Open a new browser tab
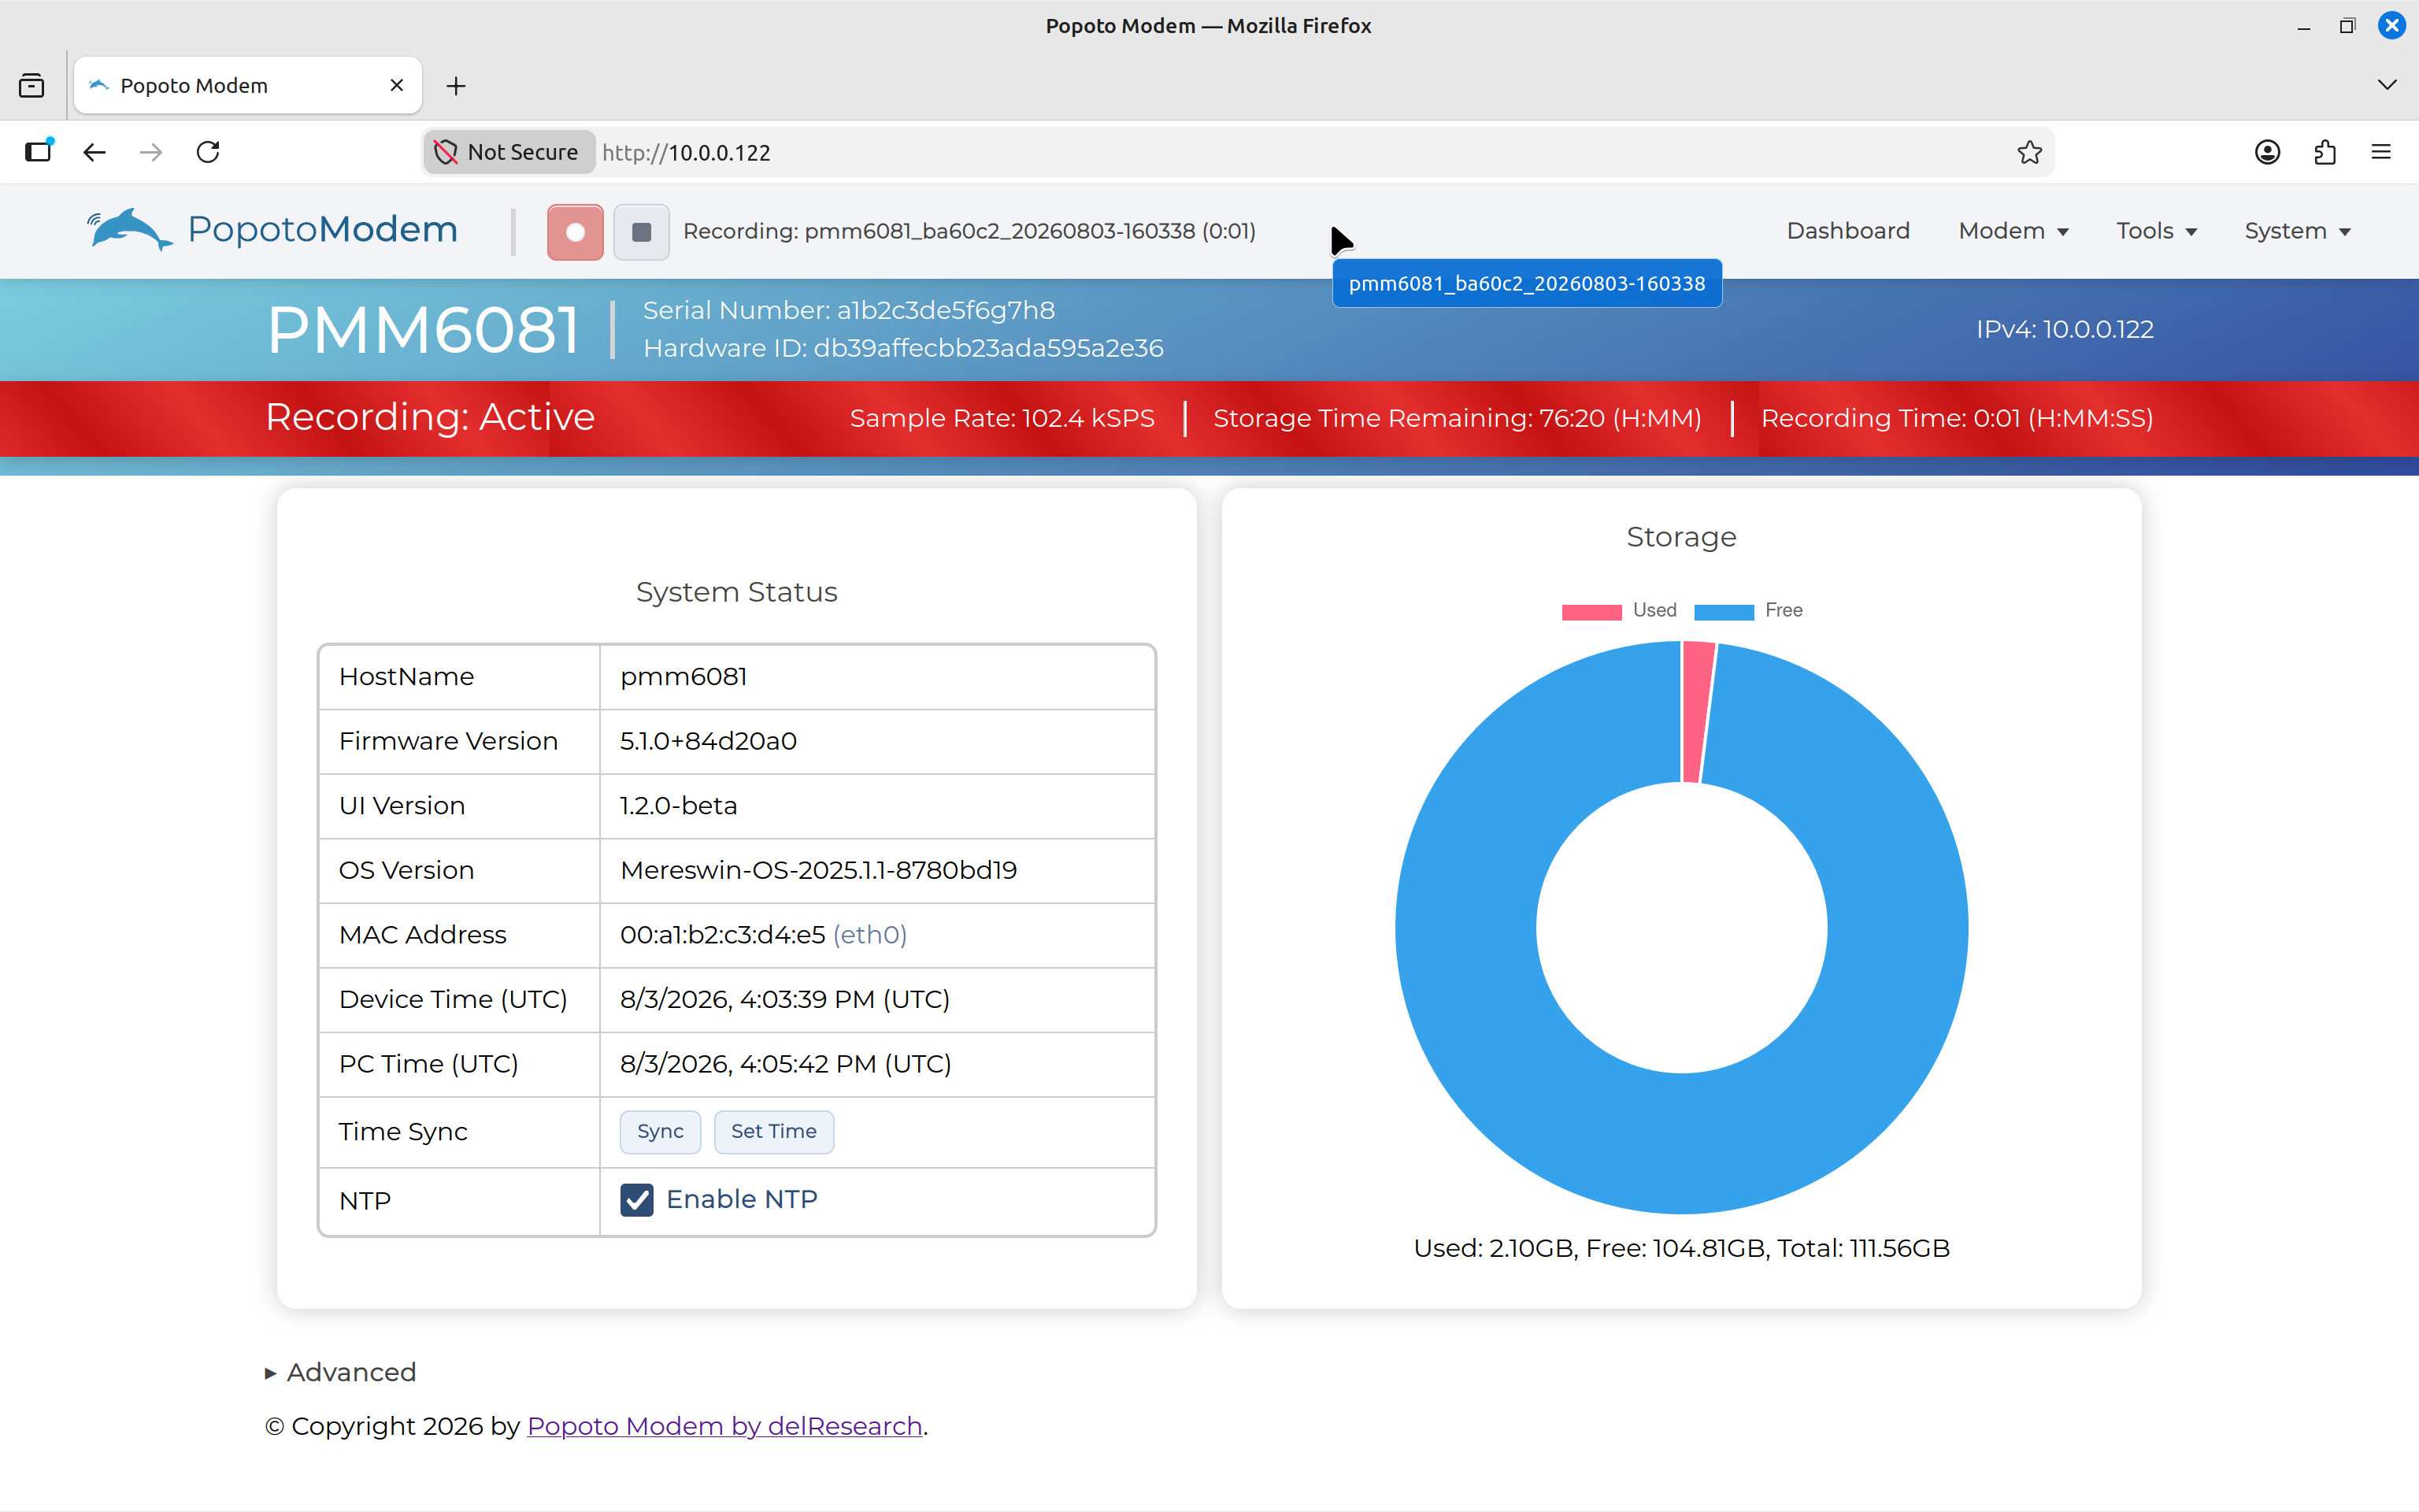This screenshot has height=1512, width=2419. [456, 86]
